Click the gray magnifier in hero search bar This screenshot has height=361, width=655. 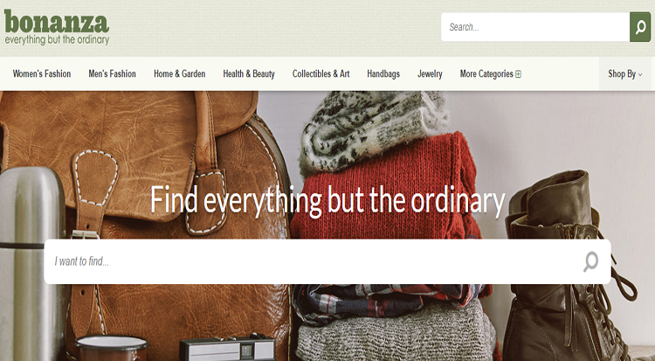click(x=590, y=261)
